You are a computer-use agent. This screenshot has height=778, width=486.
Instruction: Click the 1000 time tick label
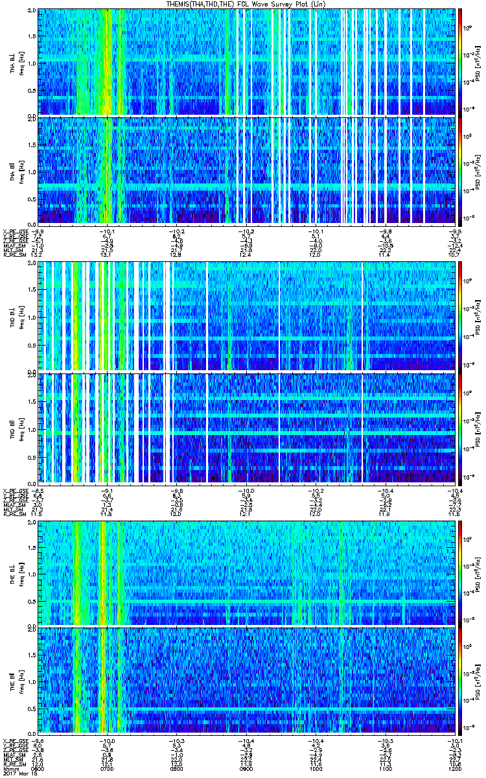(316, 768)
